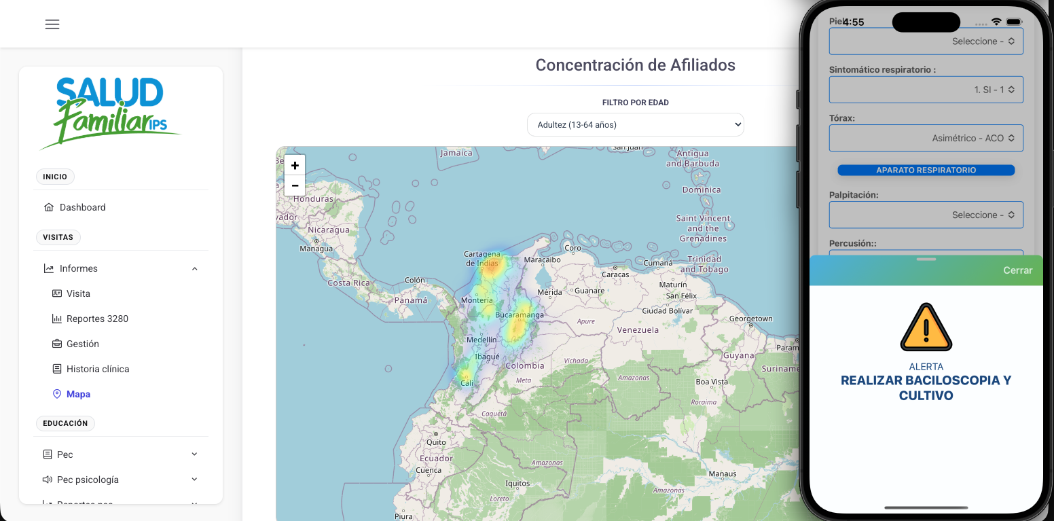Zoom in on the map with plus icon

(295, 164)
